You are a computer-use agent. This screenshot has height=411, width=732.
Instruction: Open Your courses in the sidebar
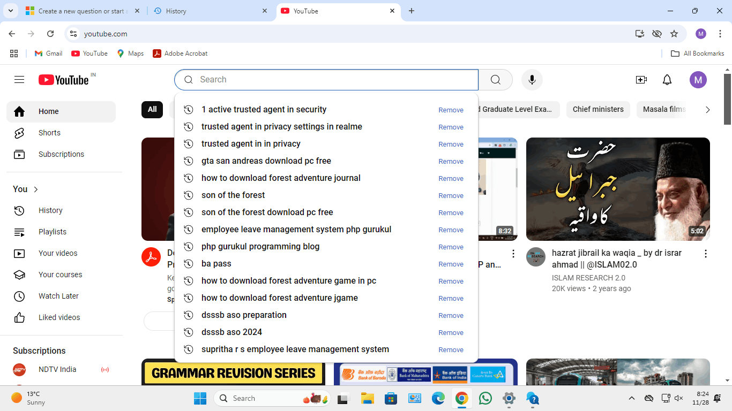(61, 275)
